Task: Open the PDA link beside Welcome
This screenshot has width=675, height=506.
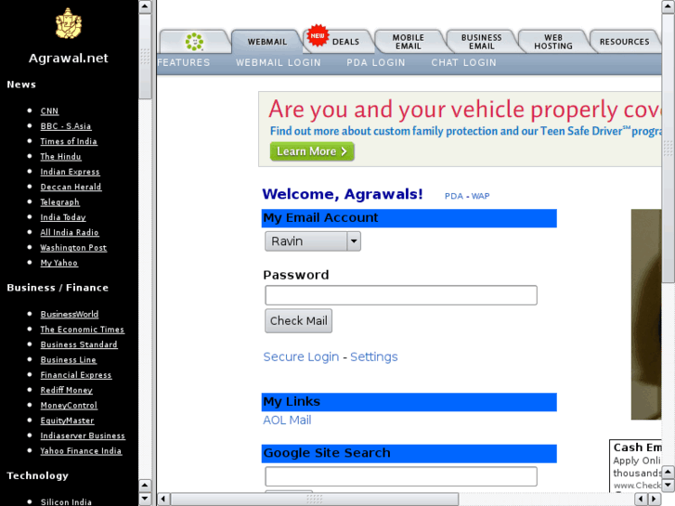Action: 454,197
